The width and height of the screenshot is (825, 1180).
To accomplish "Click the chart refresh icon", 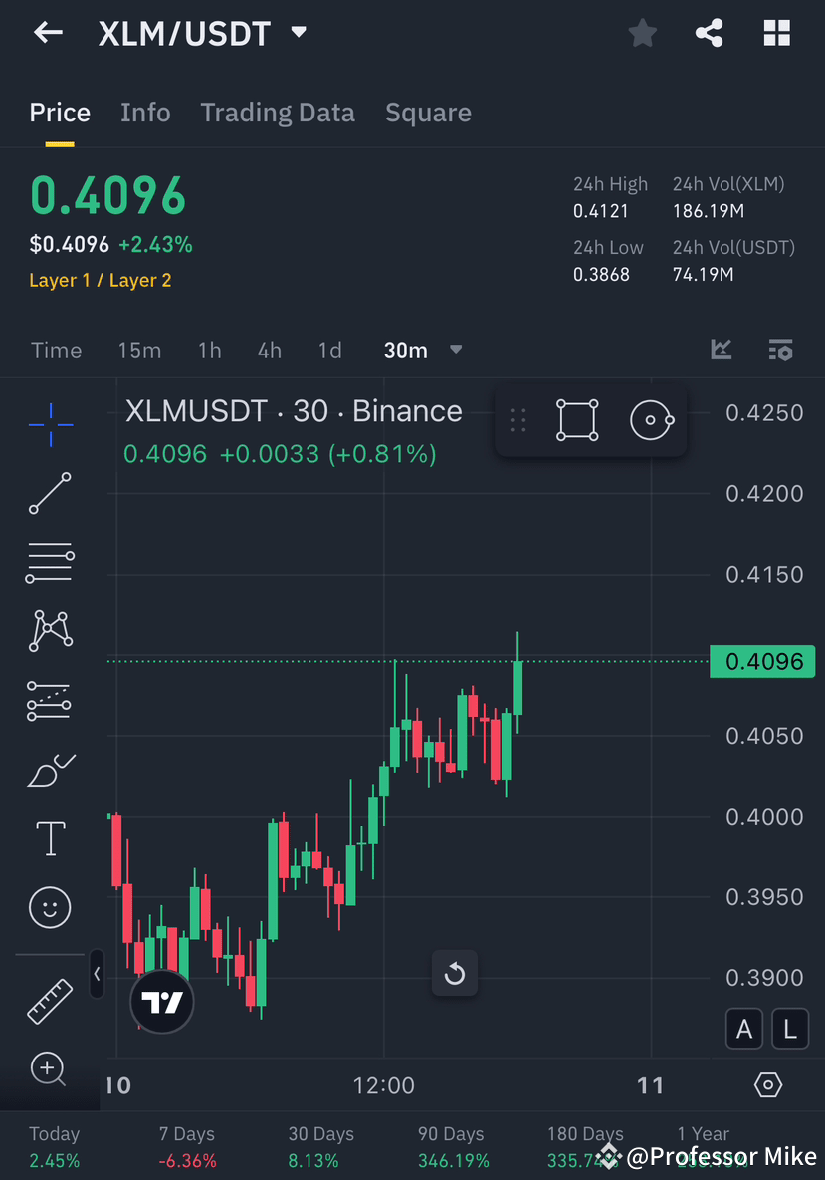I will point(454,973).
